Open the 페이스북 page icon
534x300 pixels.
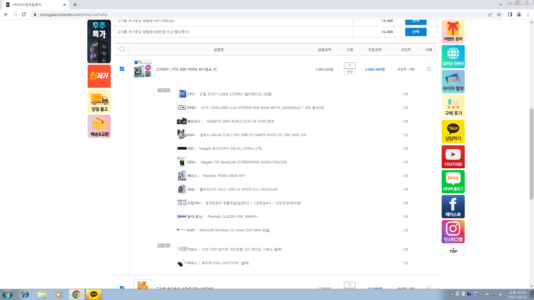point(453,207)
